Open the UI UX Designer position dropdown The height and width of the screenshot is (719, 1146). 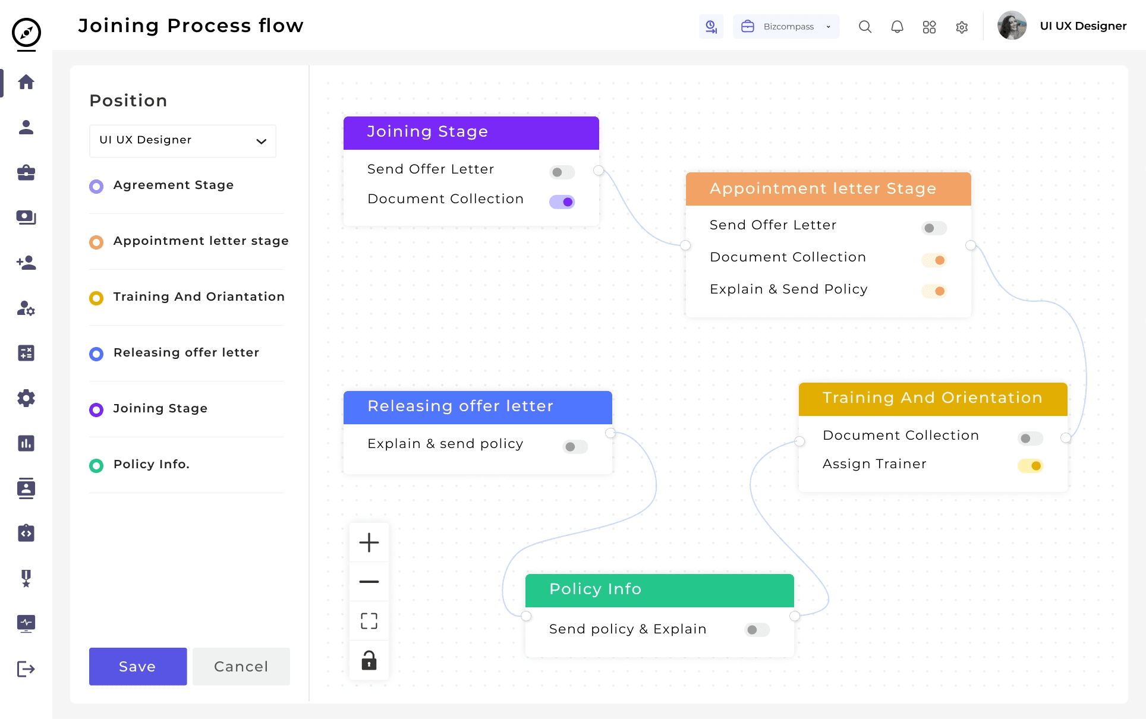(182, 141)
